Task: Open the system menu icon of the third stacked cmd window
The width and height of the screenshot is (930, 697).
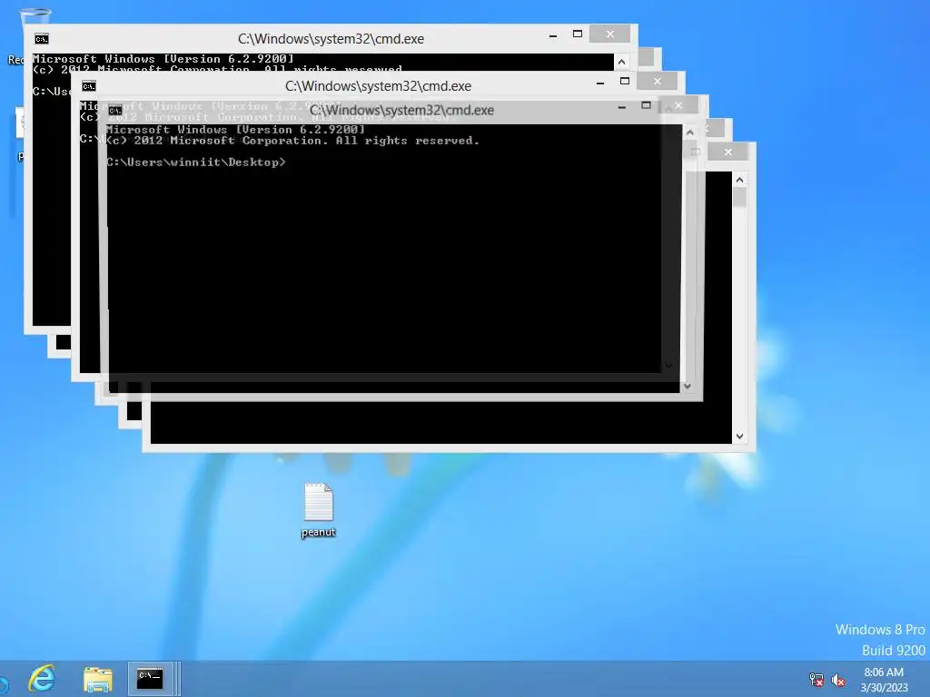Action: (89, 86)
